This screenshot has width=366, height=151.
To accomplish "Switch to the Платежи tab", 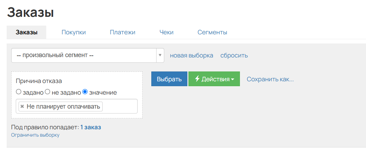I will point(123,32).
